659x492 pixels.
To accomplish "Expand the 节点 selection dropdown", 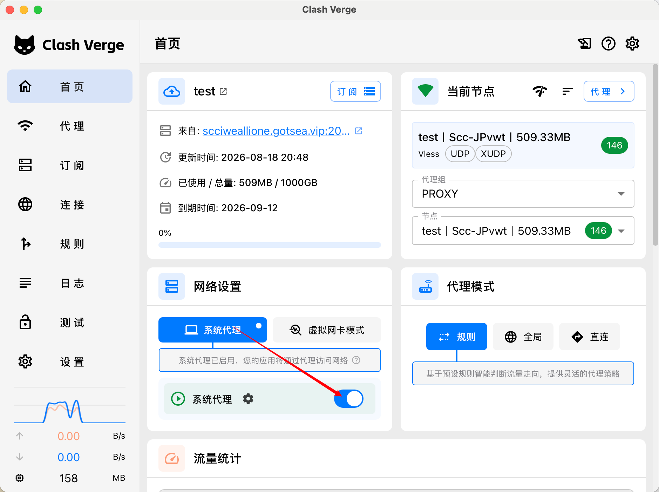I will pyautogui.click(x=523, y=231).
